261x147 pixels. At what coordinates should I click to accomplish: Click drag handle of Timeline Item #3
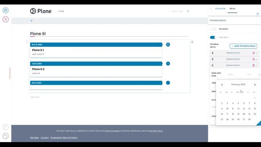(212, 65)
